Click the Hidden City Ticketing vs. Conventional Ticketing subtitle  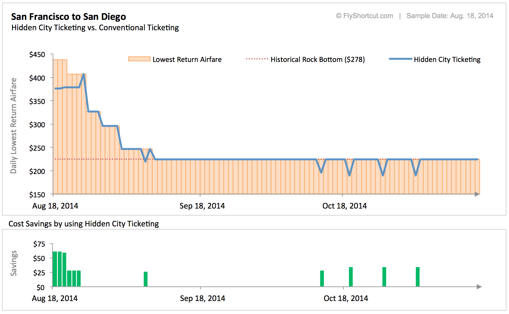tap(95, 28)
